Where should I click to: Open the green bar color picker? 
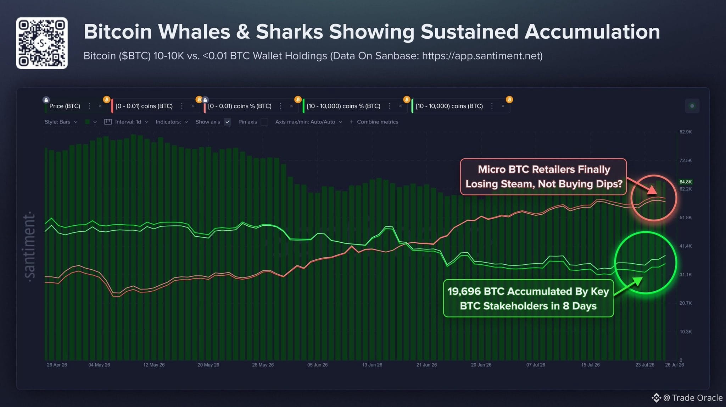pos(87,122)
